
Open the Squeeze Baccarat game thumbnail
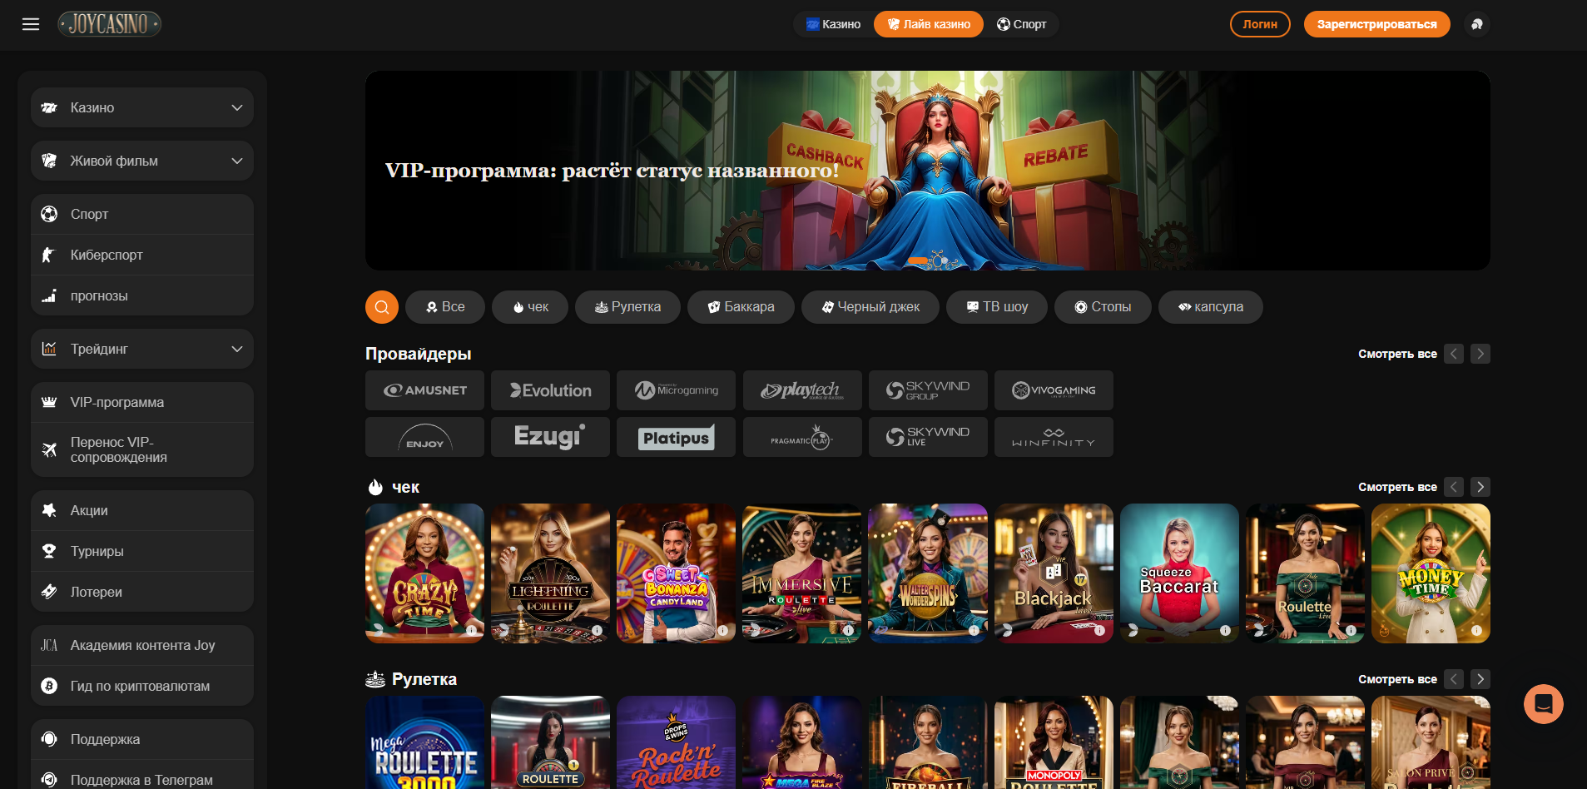tap(1179, 573)
